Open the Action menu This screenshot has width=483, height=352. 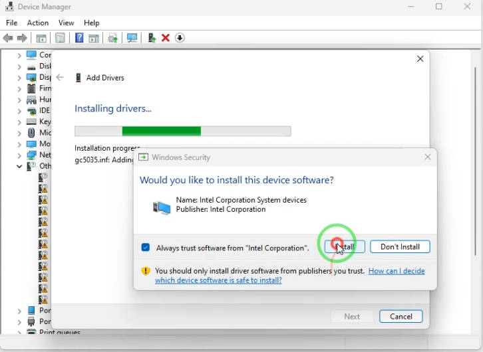(37, 23)
